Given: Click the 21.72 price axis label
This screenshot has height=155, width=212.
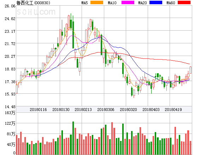Looking at the screenshot, I should (10, 44).
